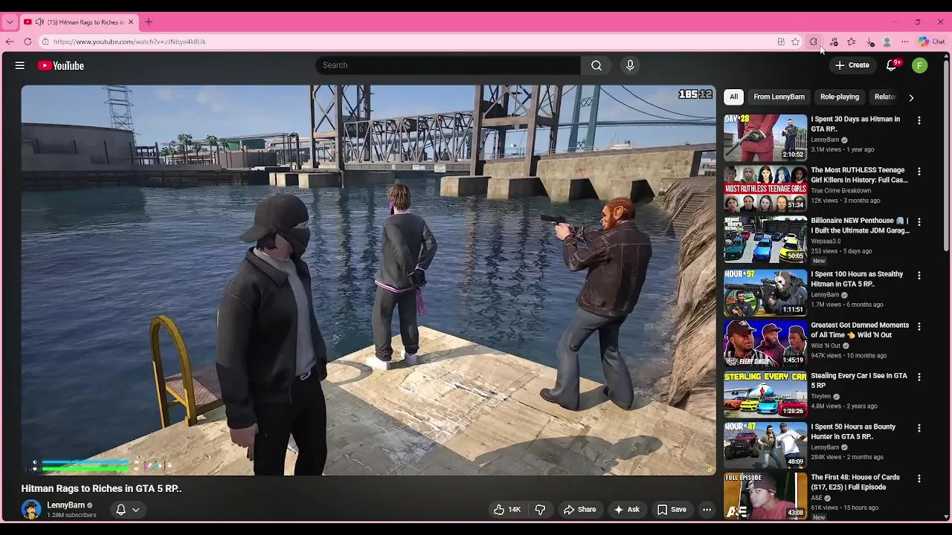Open the HOUR 47 bounty hunter thumbnail
Screen dimensions: 952x535
(x=765, y=445)
